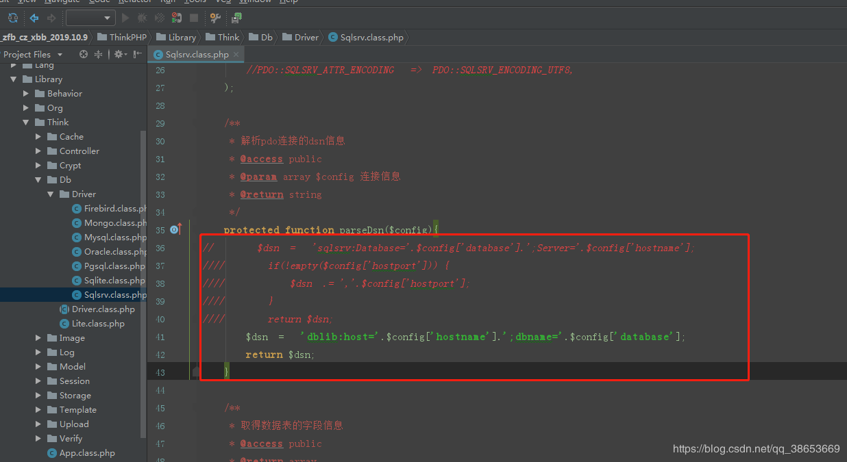Select the Oracle.class.php file icon
The height and width of the screenshot is (462, 847).
77,252
